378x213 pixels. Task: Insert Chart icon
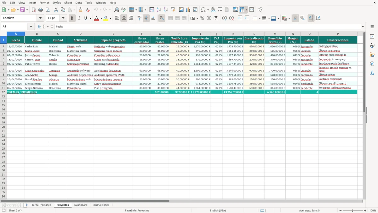pos(188,10)
